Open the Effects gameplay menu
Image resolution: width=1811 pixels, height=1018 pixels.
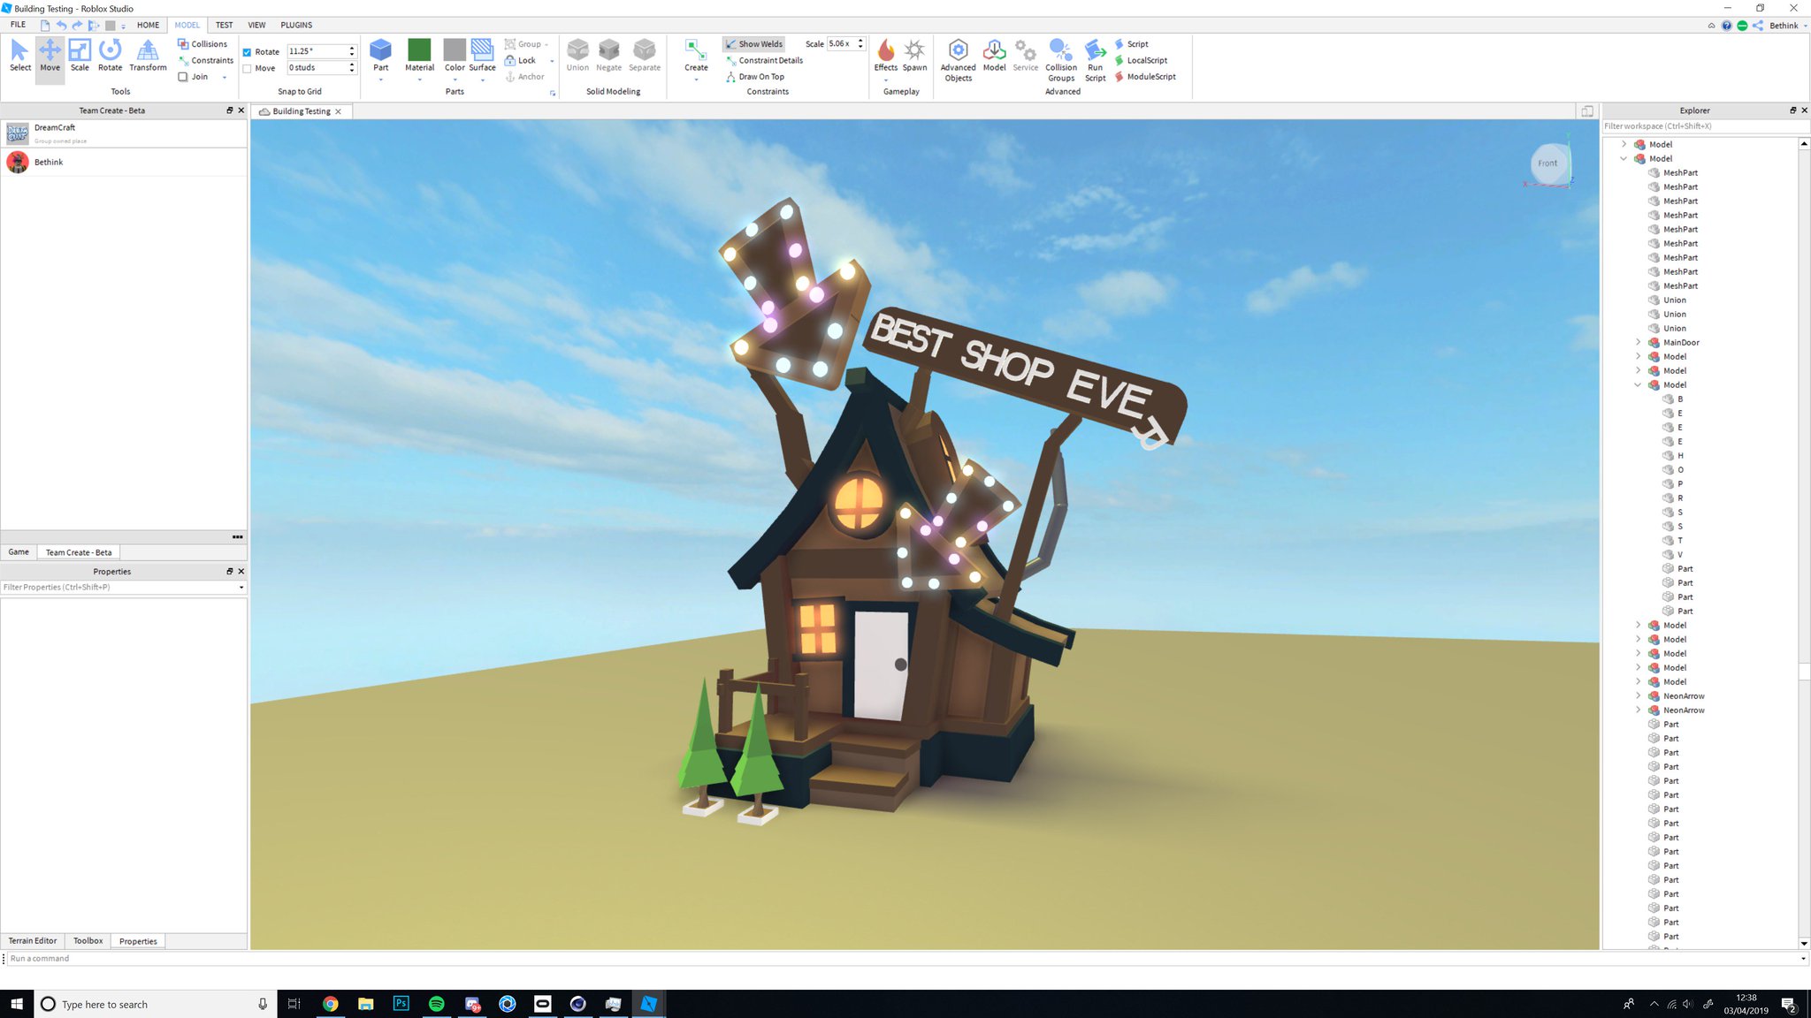click(x=885, y=55)
